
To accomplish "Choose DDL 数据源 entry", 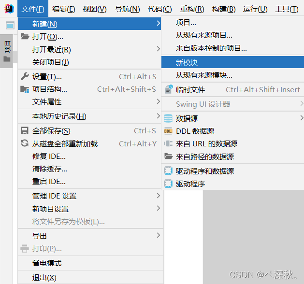I will 232,131.
